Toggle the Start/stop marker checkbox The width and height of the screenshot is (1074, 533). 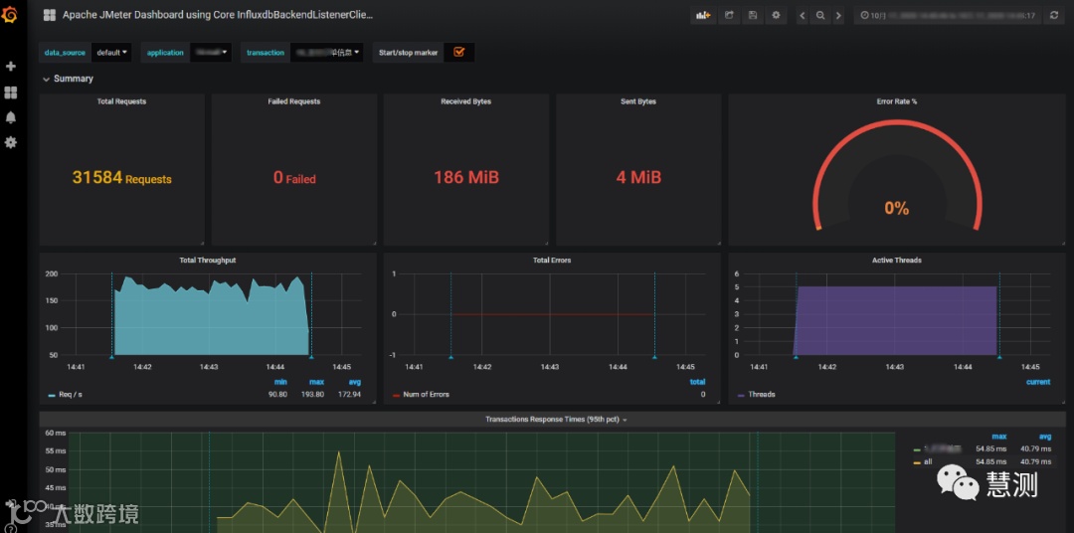(x=458, y=52)
